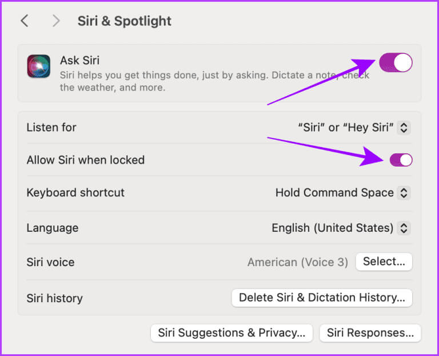Go back with the left chevron

click(x=24, y=21)
